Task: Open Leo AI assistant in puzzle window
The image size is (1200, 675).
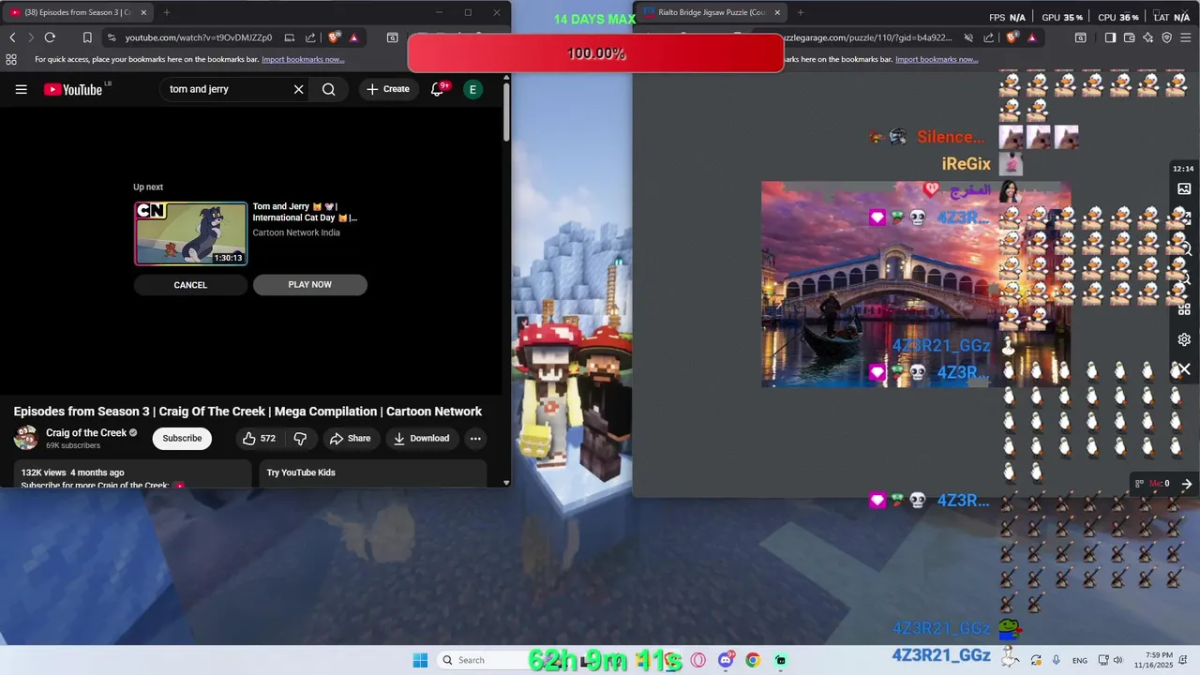Action: click(1148, 37)
